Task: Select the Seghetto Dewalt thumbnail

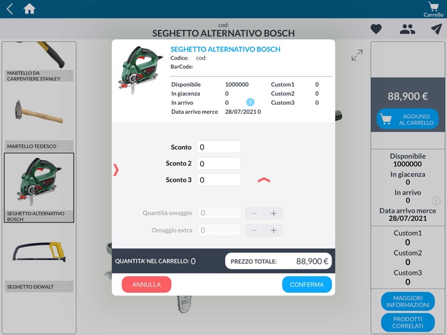Action: click(39, 258)
